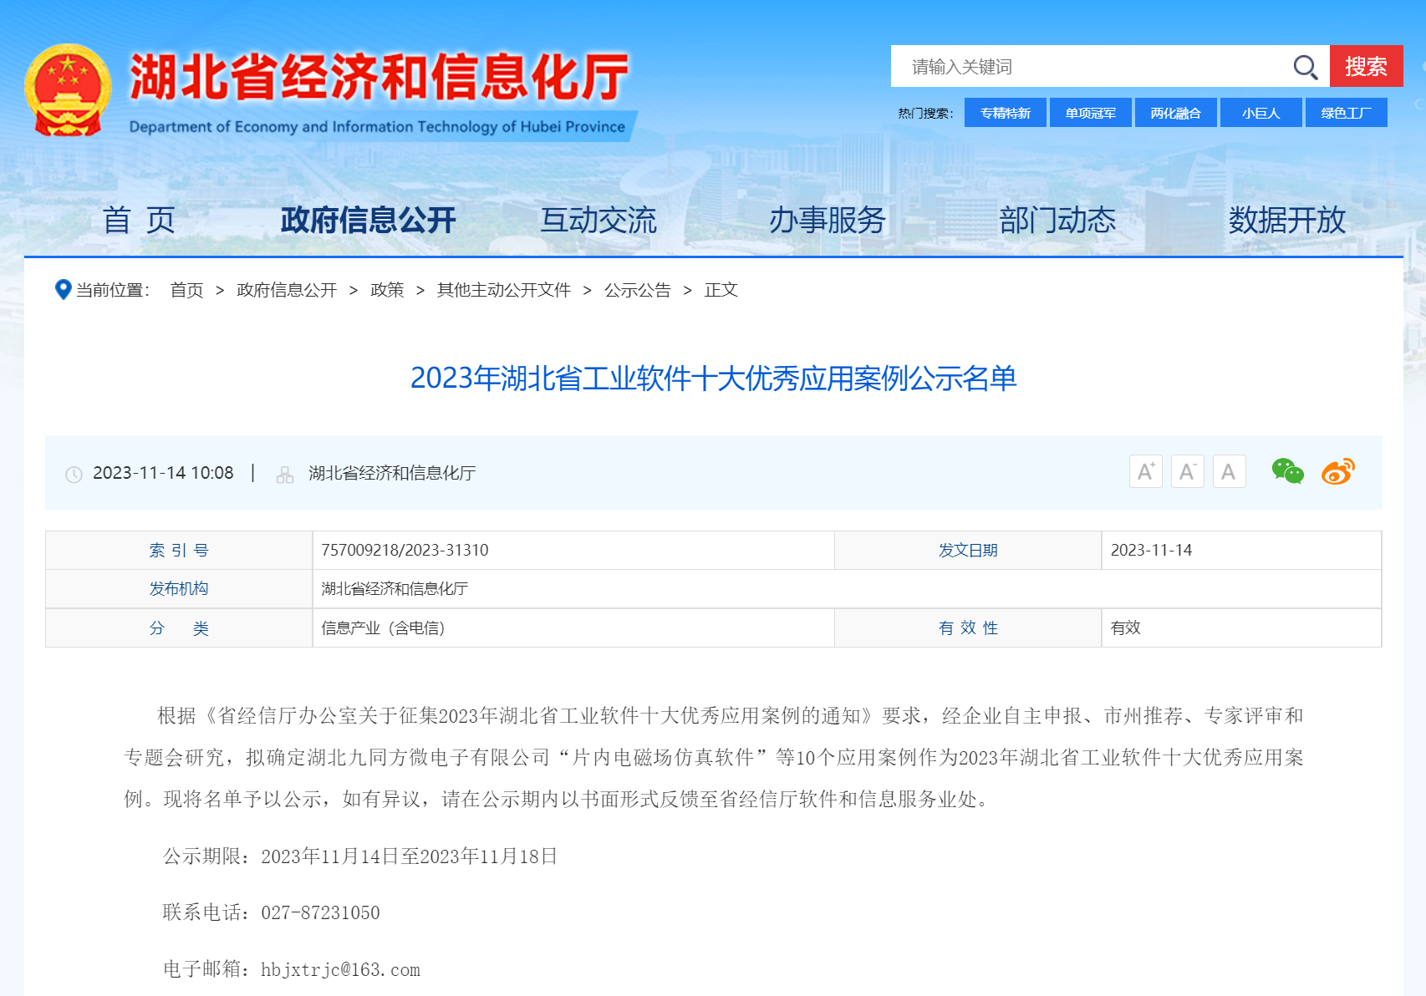
Task: Increase font size with A+ icon
Action: coord(1145,472)
